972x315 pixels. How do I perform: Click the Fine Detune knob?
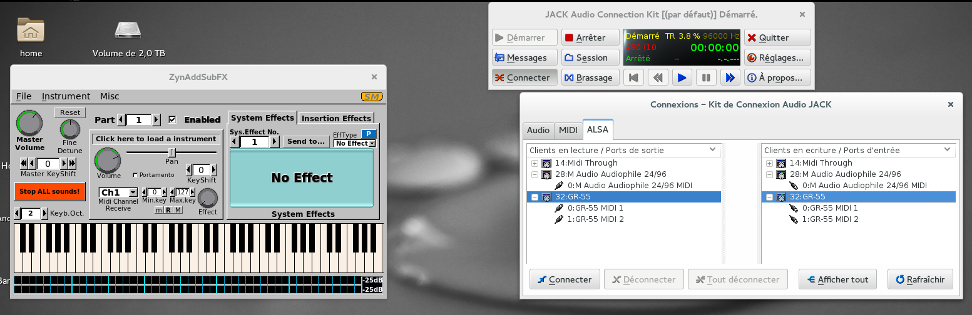pyautogui.click(x=69, y=129)
